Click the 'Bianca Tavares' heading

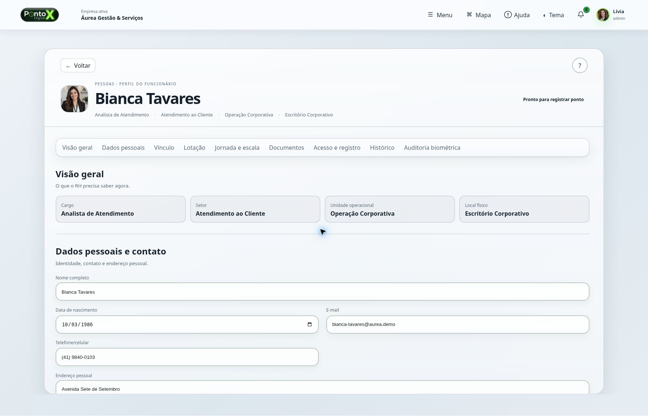coord(148,99)
